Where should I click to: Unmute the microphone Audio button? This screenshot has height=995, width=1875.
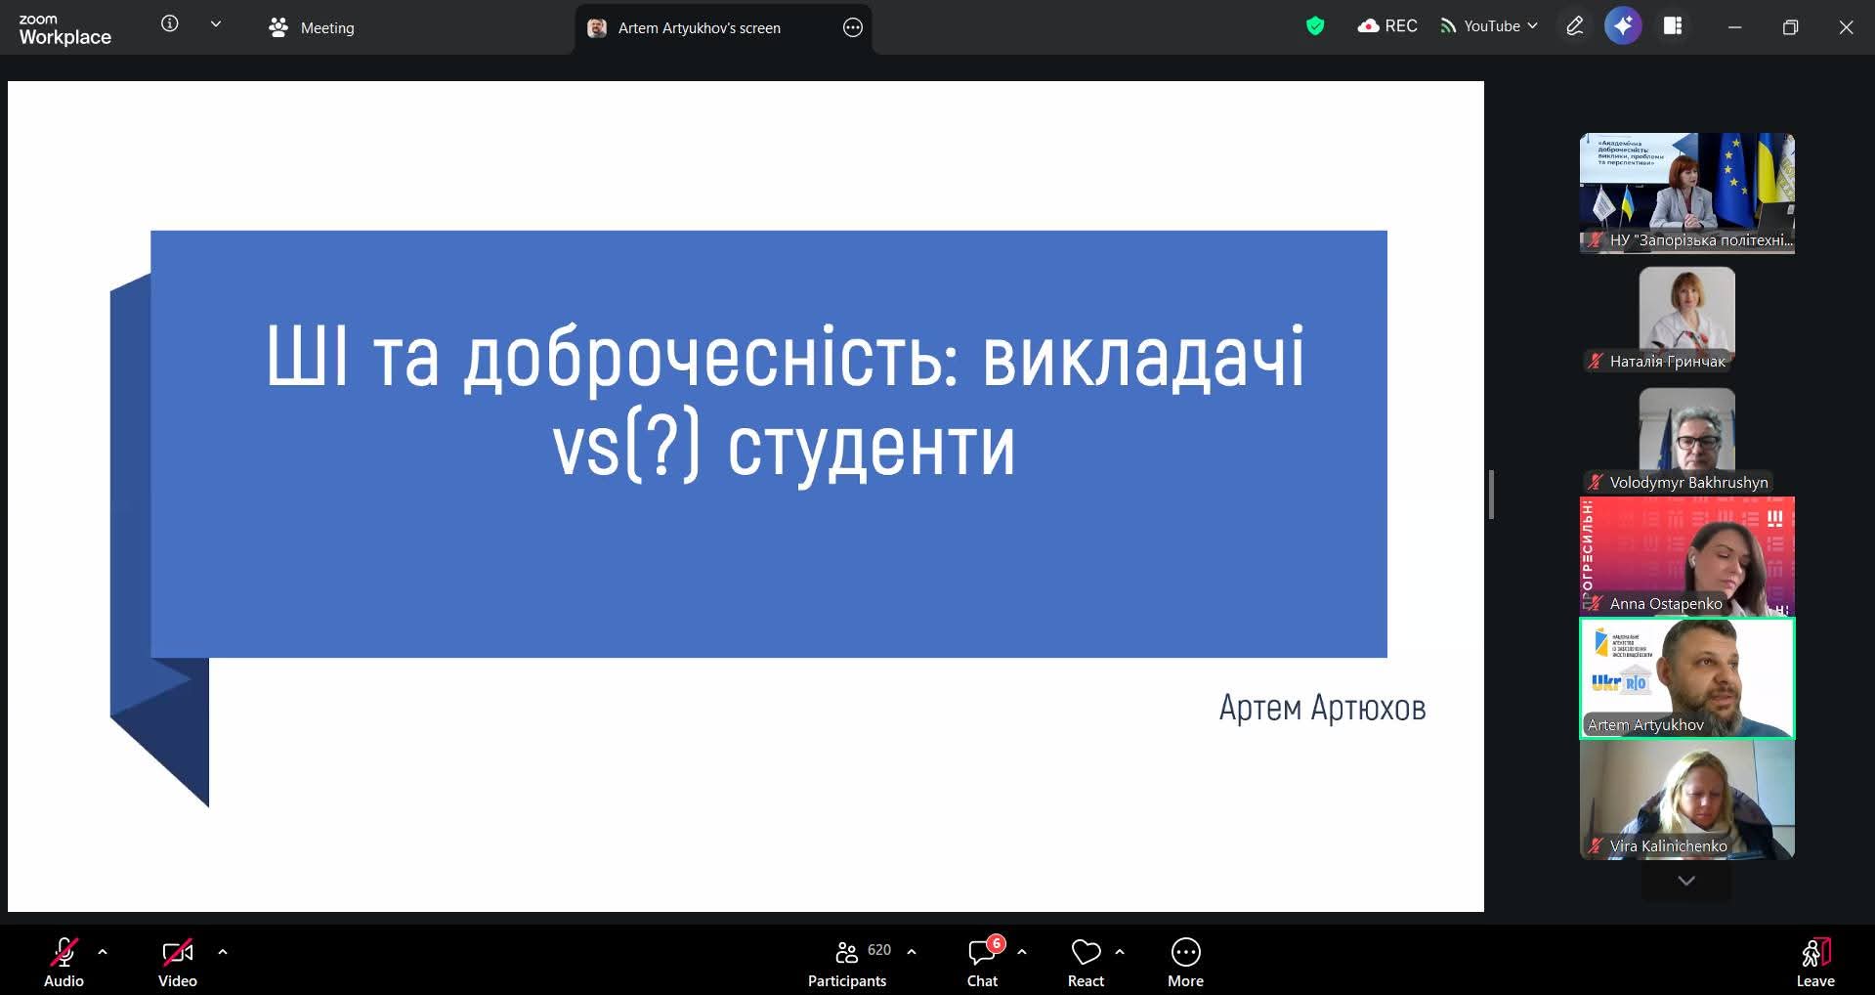pyautogui.click(x=64, y=963)
